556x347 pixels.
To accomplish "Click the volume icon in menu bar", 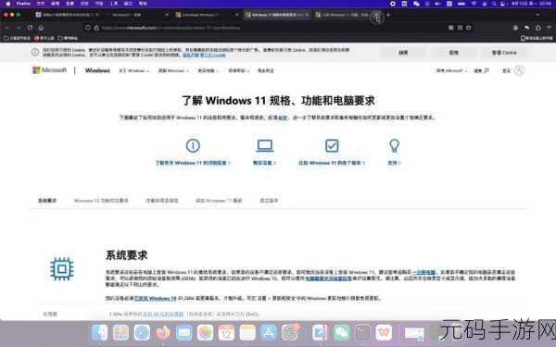I will coord(438,4).
